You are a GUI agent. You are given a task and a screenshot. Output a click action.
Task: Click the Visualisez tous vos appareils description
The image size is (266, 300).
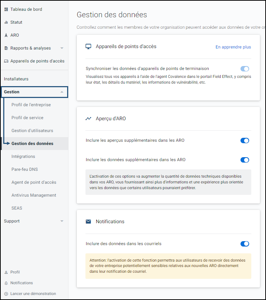[x=168, y=79]
